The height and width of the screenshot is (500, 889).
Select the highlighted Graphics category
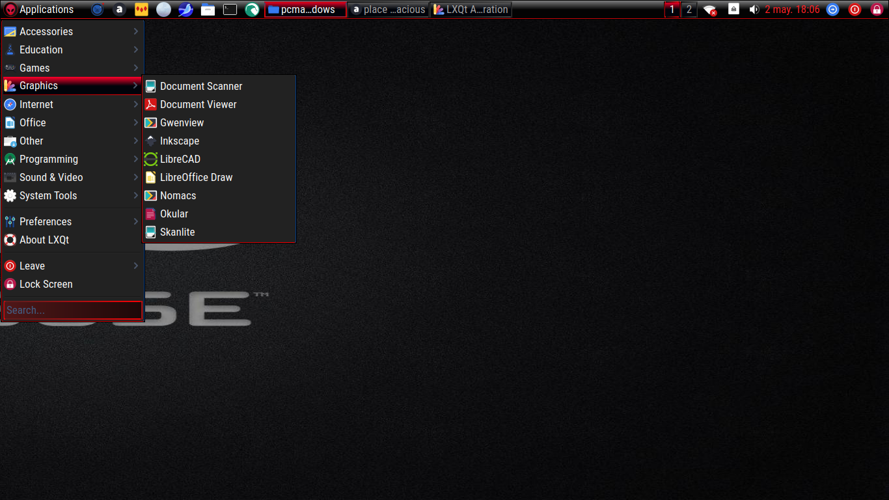click(72, 86)
